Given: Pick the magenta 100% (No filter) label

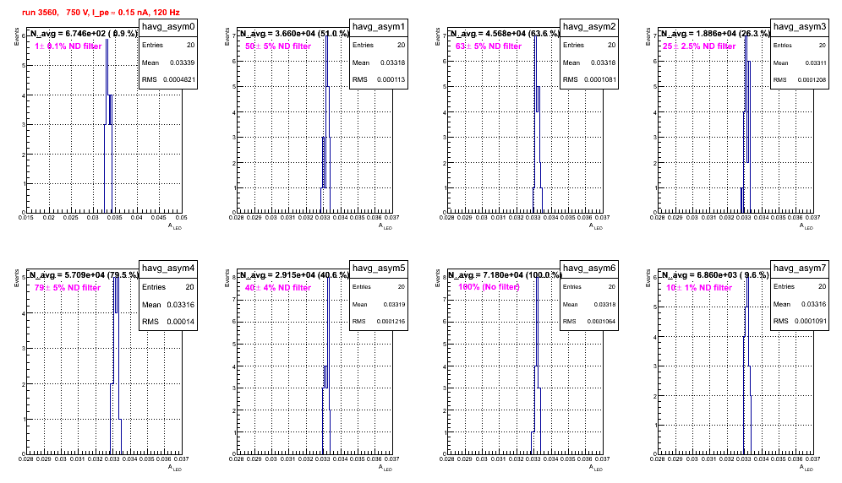Looking at the screenshot, I should pyautogui.click(x=489, y=287).
